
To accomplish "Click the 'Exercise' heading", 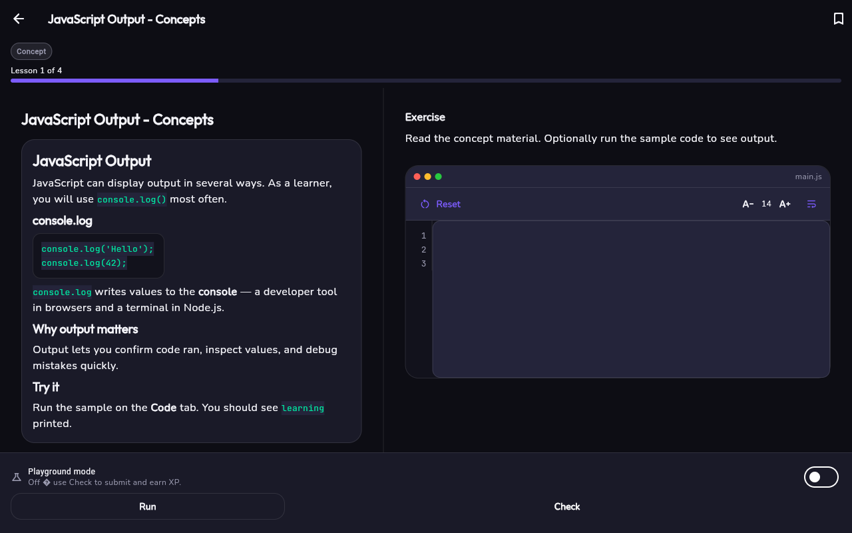I will click(x=425, y=117).
